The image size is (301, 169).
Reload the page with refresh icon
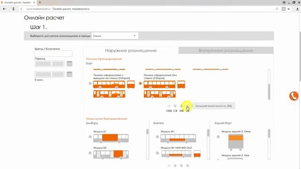point(21,9)
